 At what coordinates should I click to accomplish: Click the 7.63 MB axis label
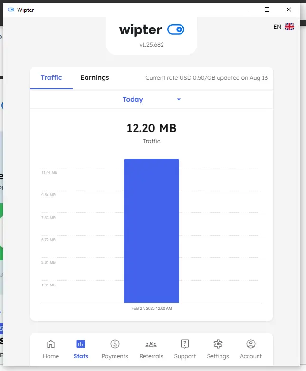pos(48,218)
